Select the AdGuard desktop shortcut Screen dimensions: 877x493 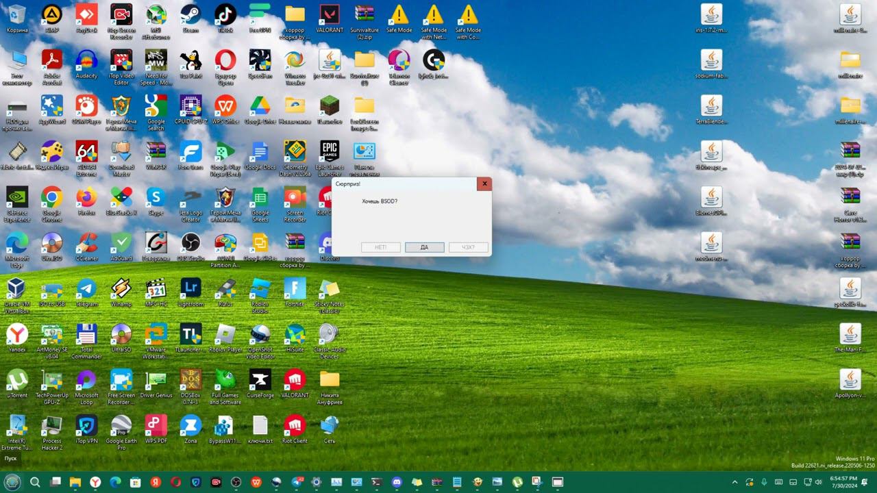[121, 246]
